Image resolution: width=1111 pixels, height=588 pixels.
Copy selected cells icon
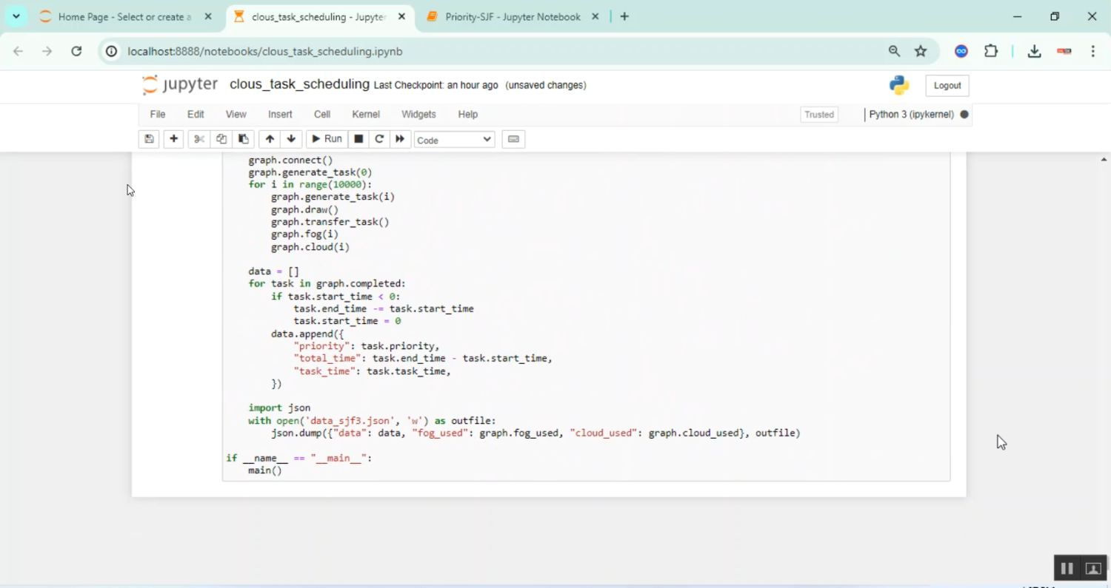pos(221,139)
